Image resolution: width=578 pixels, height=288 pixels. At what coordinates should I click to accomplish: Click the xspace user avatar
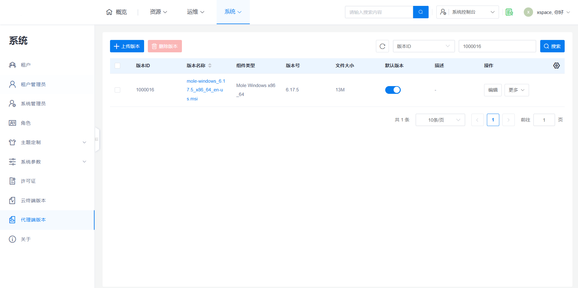(528, 12)
